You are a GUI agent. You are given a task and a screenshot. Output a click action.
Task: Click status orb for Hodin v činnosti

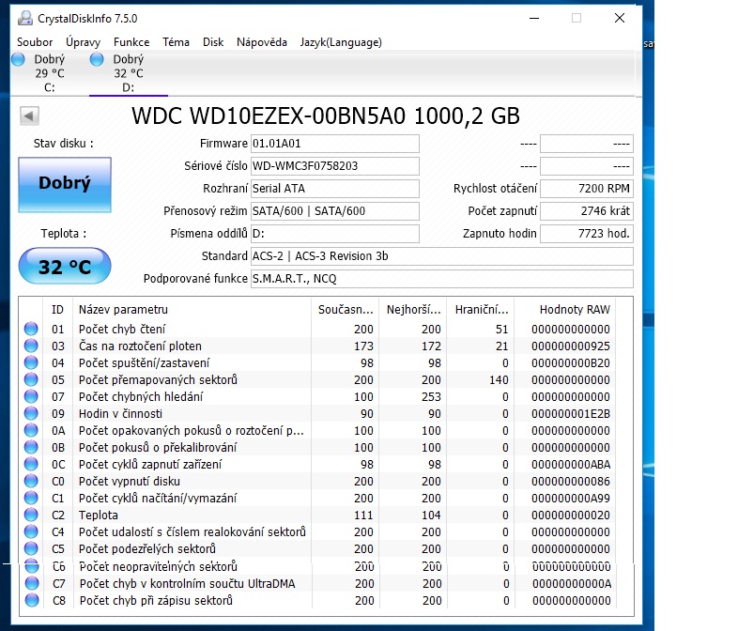click(31, 413)
